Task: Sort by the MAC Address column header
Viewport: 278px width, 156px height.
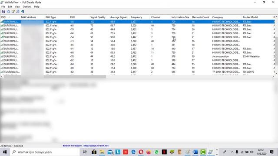Action: 33,17
